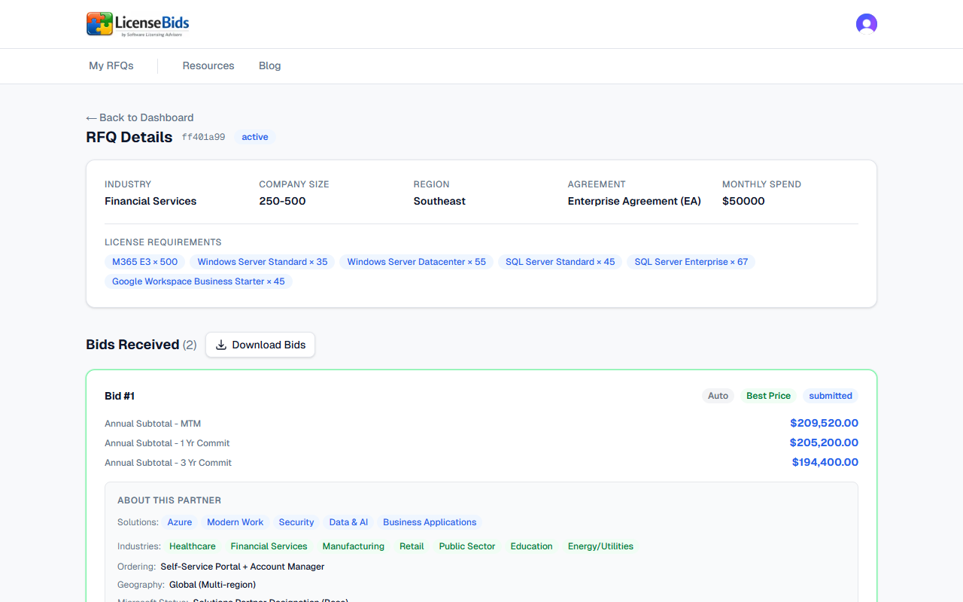Image resolution: width=963 pixels, height=602 pixels.
Task: Click the Download Bids button
Action: [260, 345]
